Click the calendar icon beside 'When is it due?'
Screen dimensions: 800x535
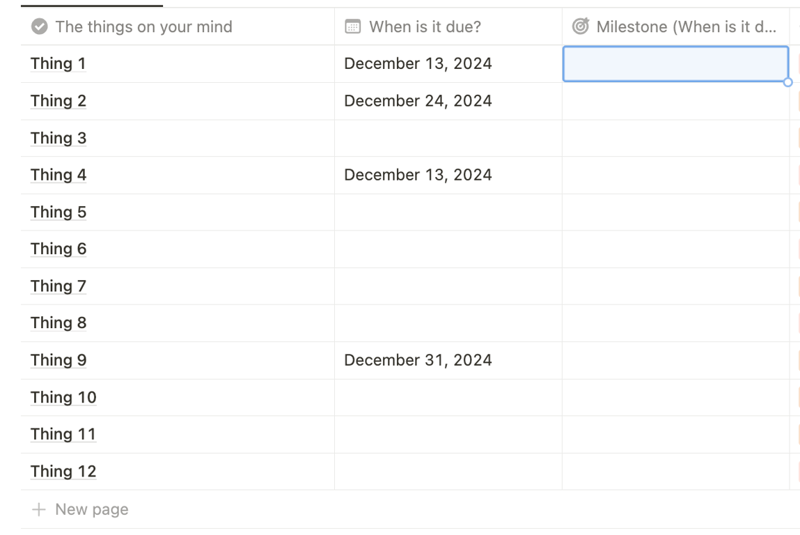click(x=352, y=26)
